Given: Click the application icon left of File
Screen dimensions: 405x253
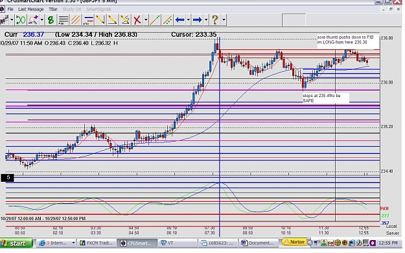Looking at the screenshot, I should [2, 9].
